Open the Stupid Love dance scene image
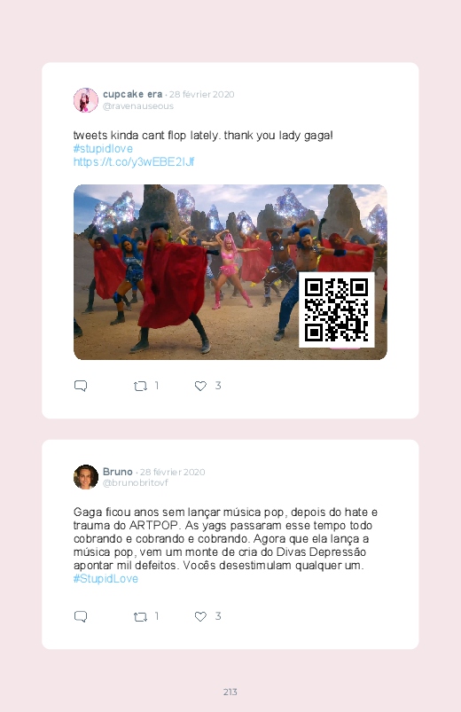461x712 pixels. coord(230,272)
